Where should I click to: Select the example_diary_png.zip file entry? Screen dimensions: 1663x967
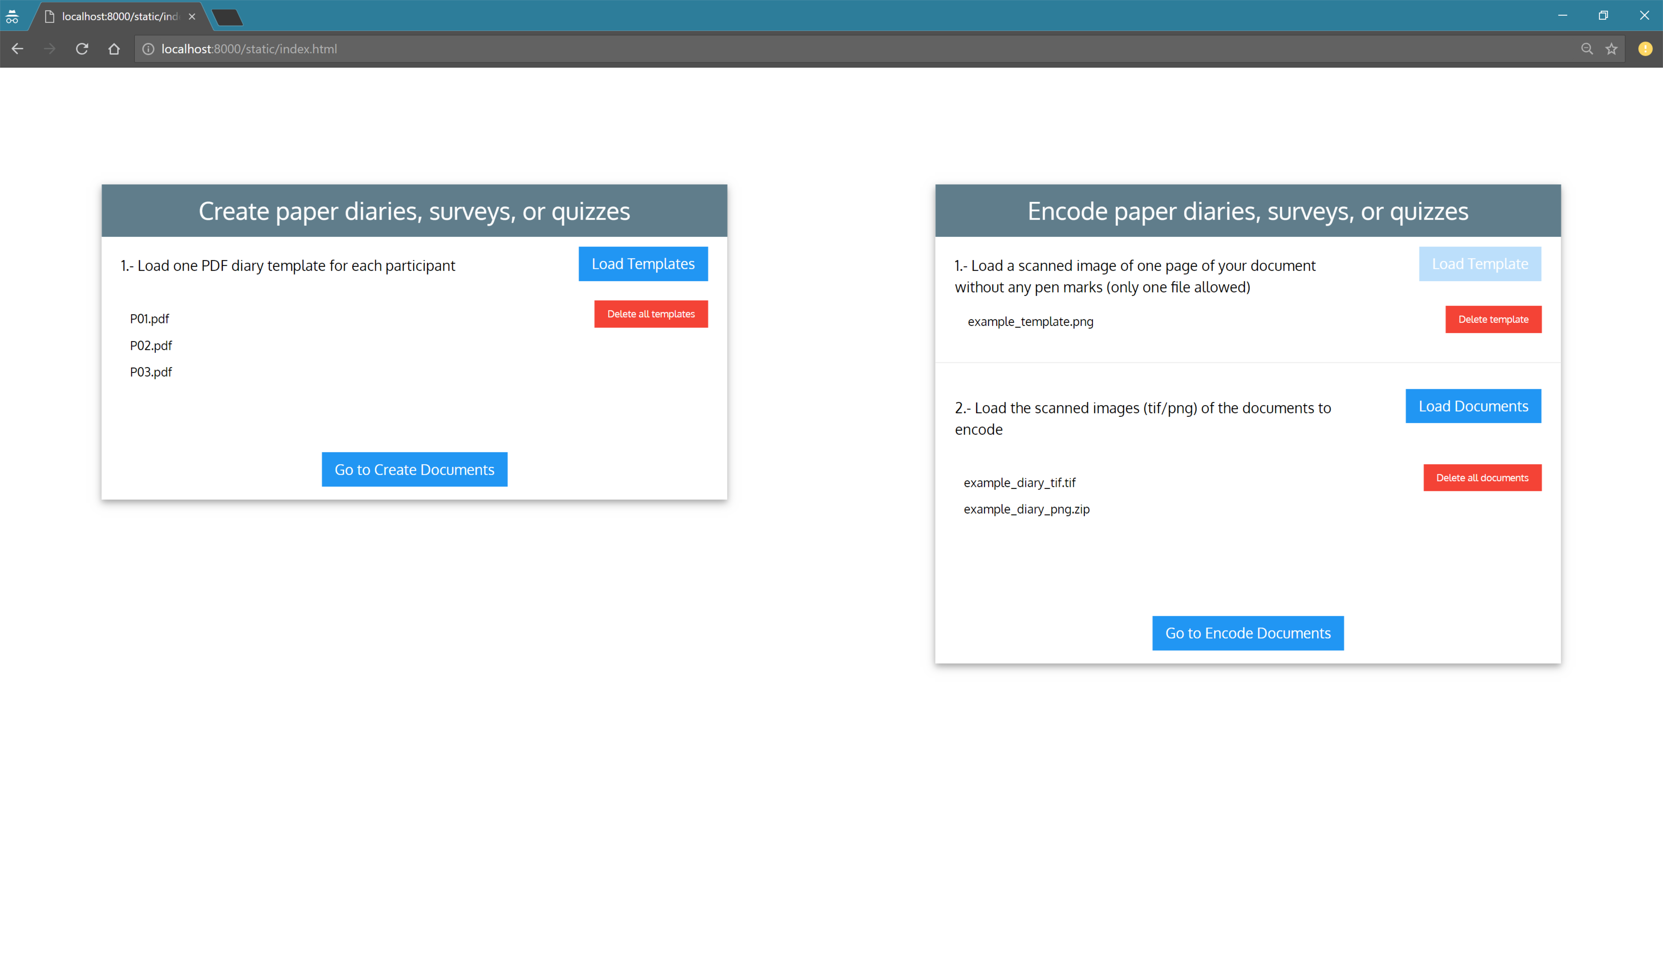1026,509
